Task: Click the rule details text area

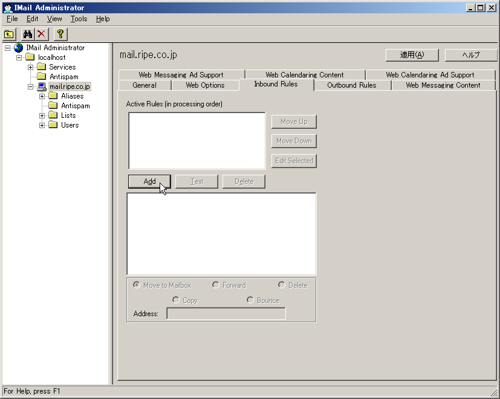Action: click(x=222, y=234)
